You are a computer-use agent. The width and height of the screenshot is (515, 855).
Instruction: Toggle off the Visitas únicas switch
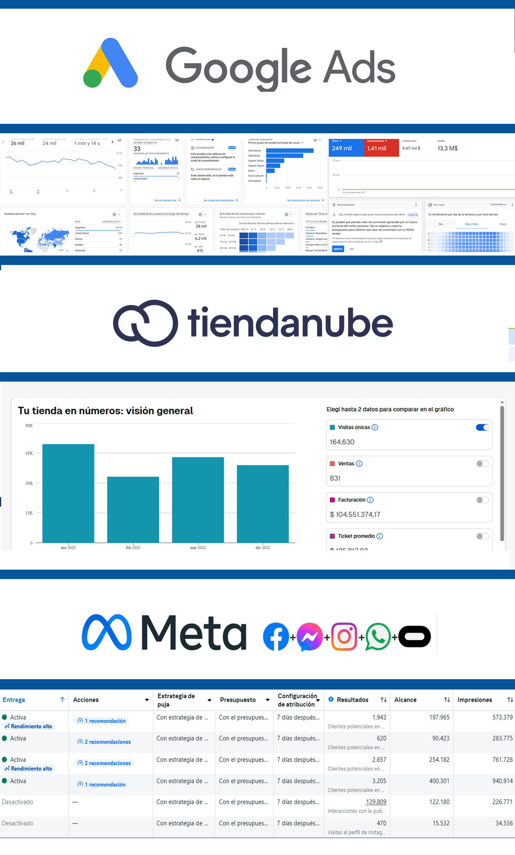(483, 427)
